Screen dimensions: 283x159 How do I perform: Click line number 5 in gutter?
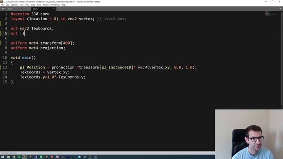coord(6,34)
